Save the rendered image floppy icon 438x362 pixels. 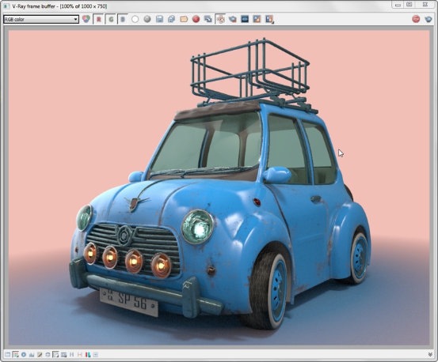click(159, 19)
